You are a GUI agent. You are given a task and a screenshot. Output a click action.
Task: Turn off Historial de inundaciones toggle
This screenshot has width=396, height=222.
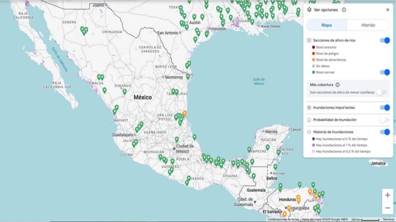click(384, 132)
